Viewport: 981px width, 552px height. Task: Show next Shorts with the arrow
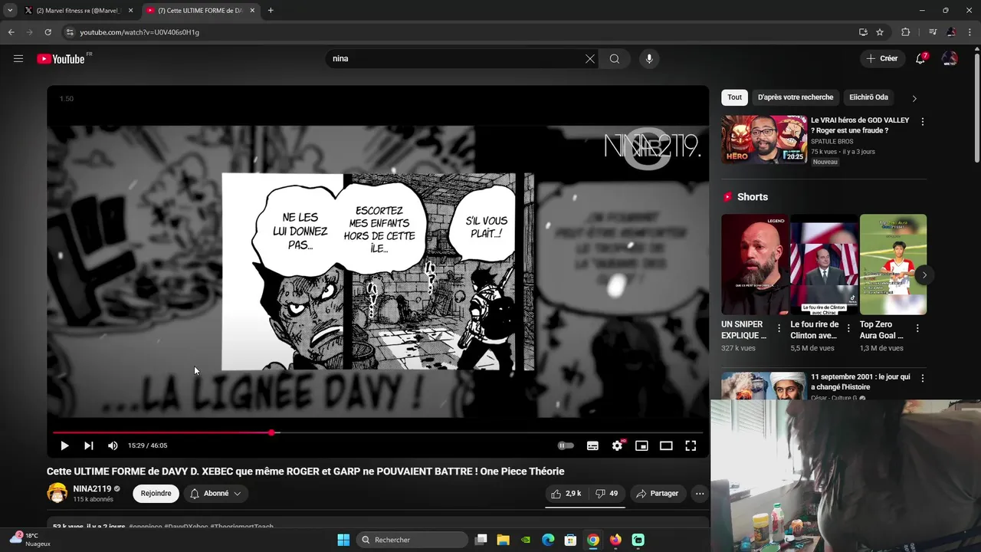point(924,275)
